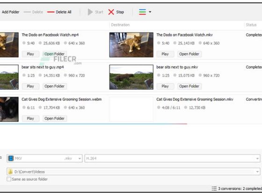
Task: Open Folder for The Dodo on Facebook Watch.mp4
Action: [54, 54]
